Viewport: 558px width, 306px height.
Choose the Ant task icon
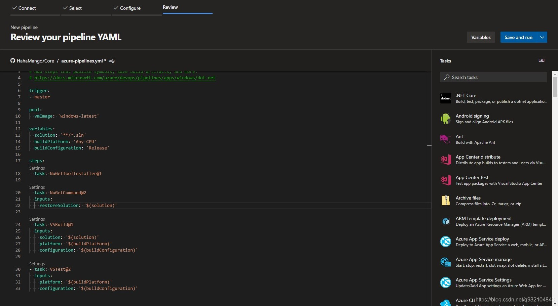(x=446, y=139)
